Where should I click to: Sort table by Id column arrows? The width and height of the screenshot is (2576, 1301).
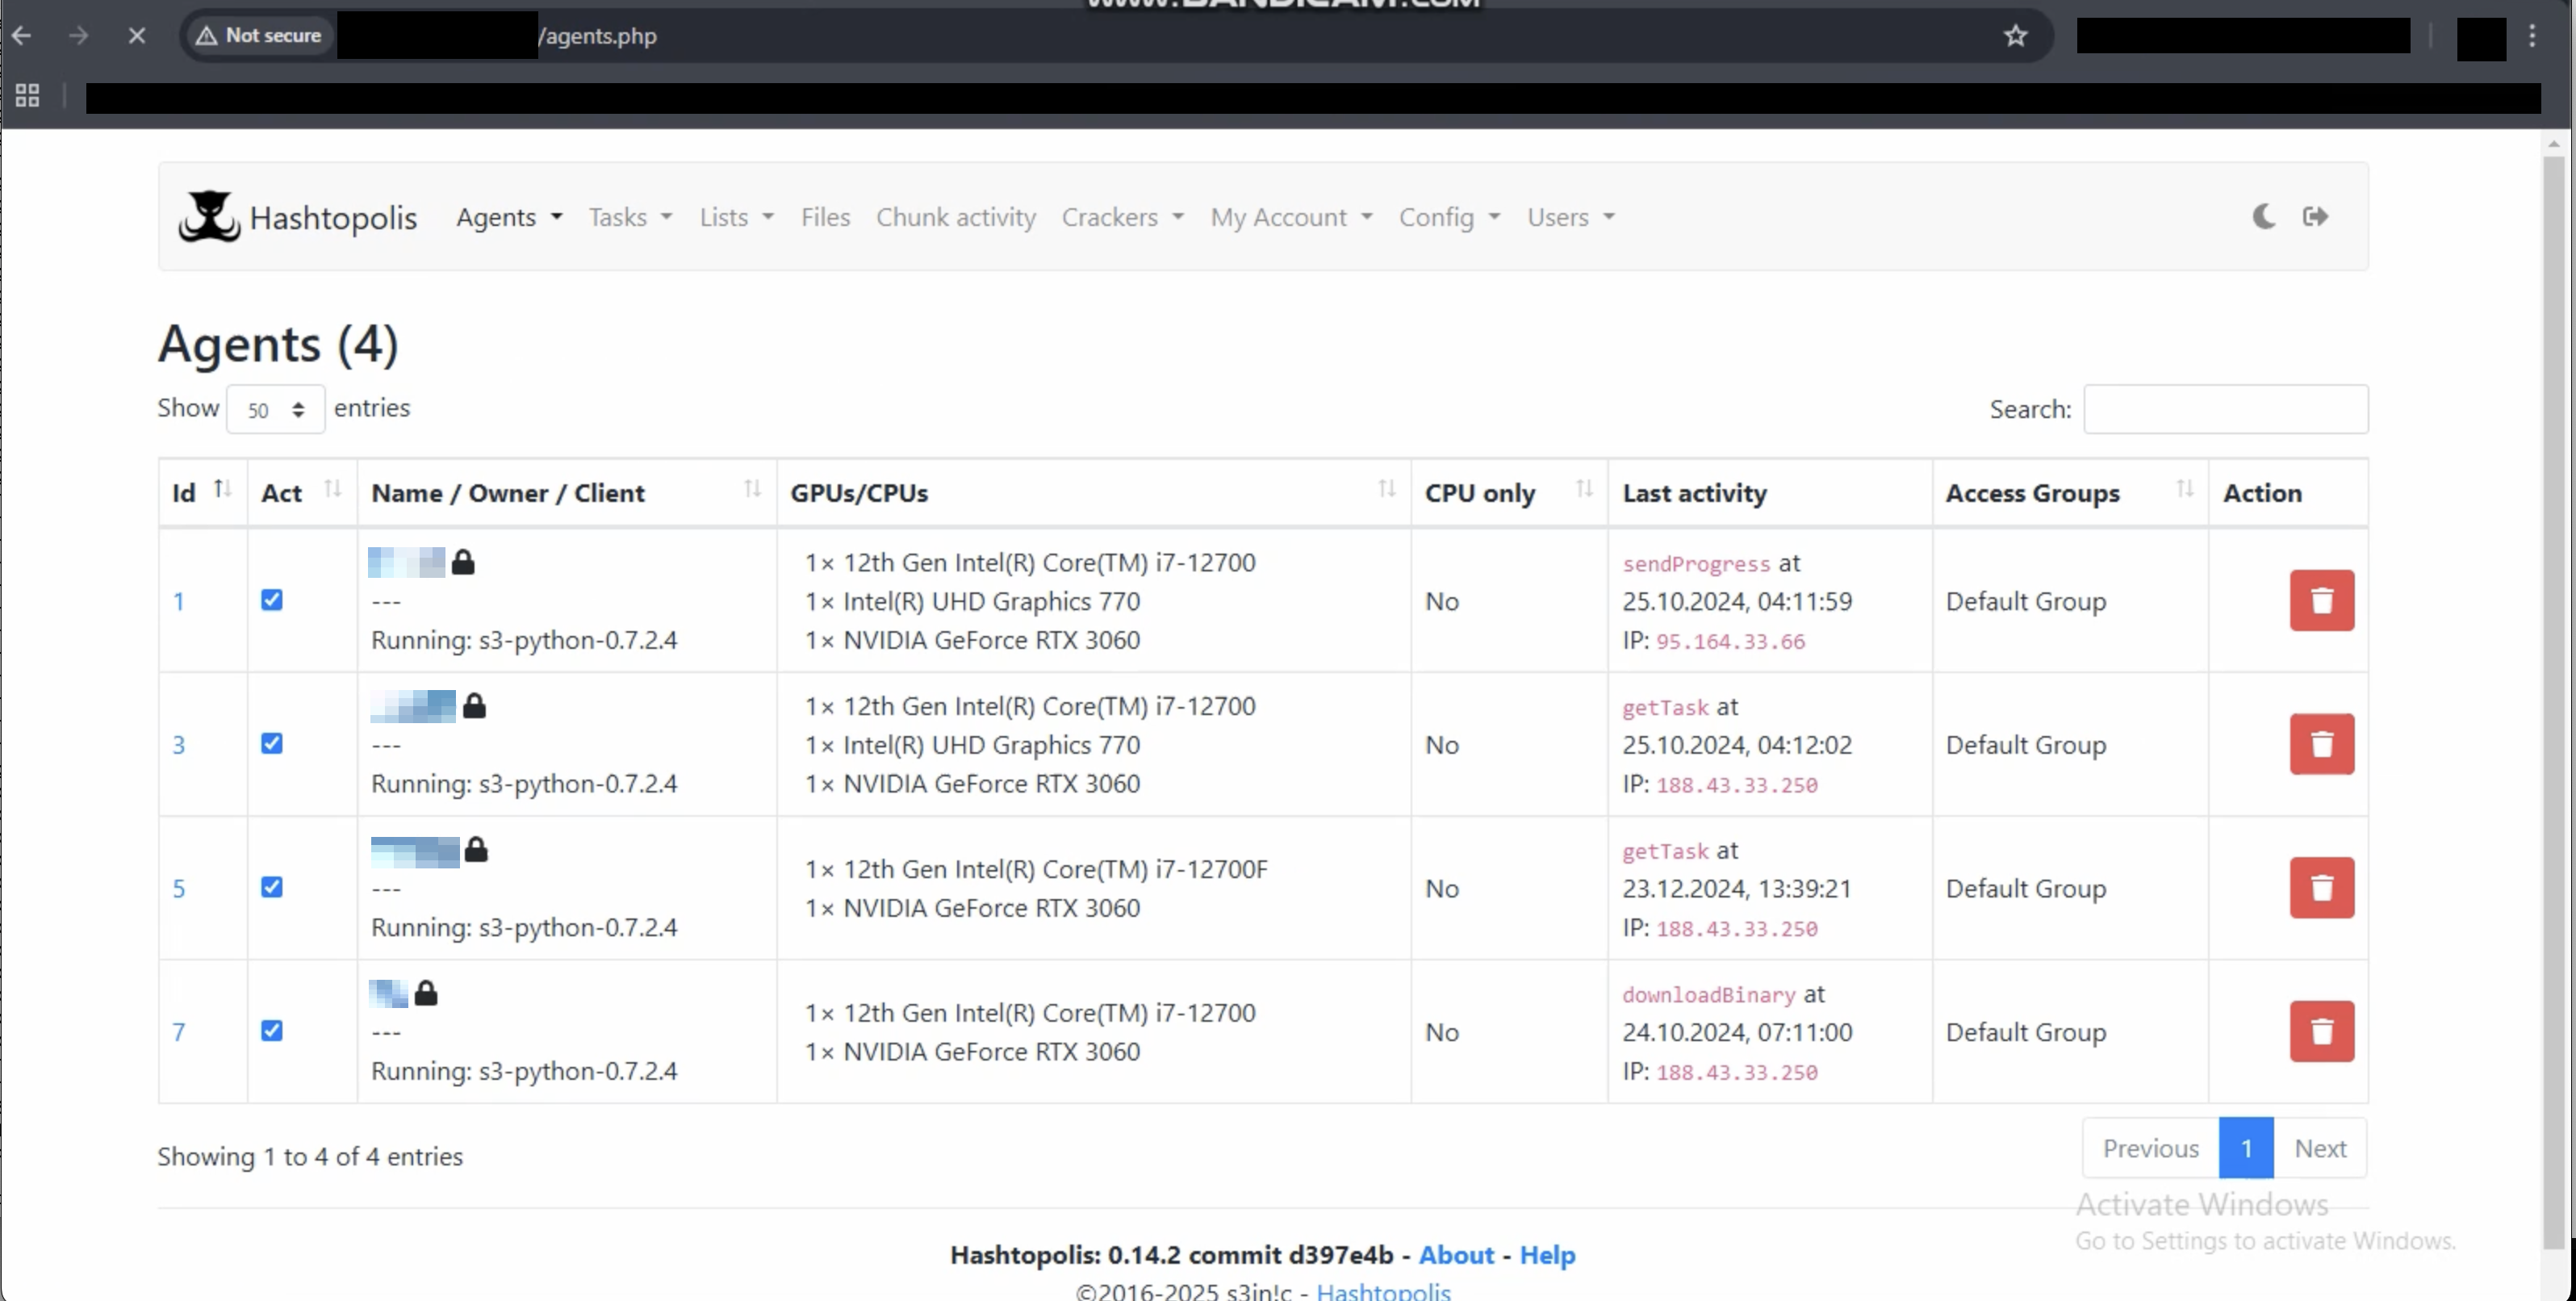pyautogui.click(x=222, y=489)
